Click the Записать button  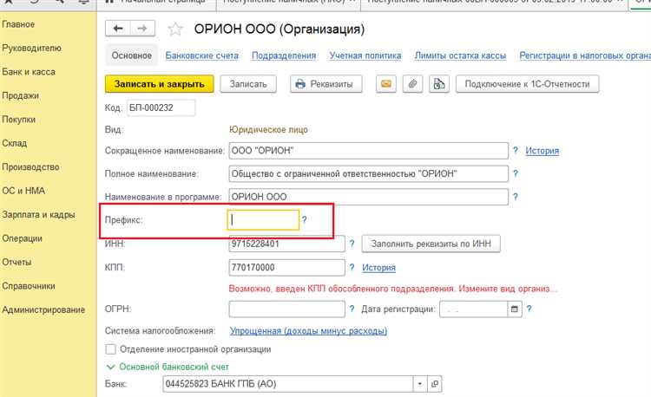coord(248,84)
